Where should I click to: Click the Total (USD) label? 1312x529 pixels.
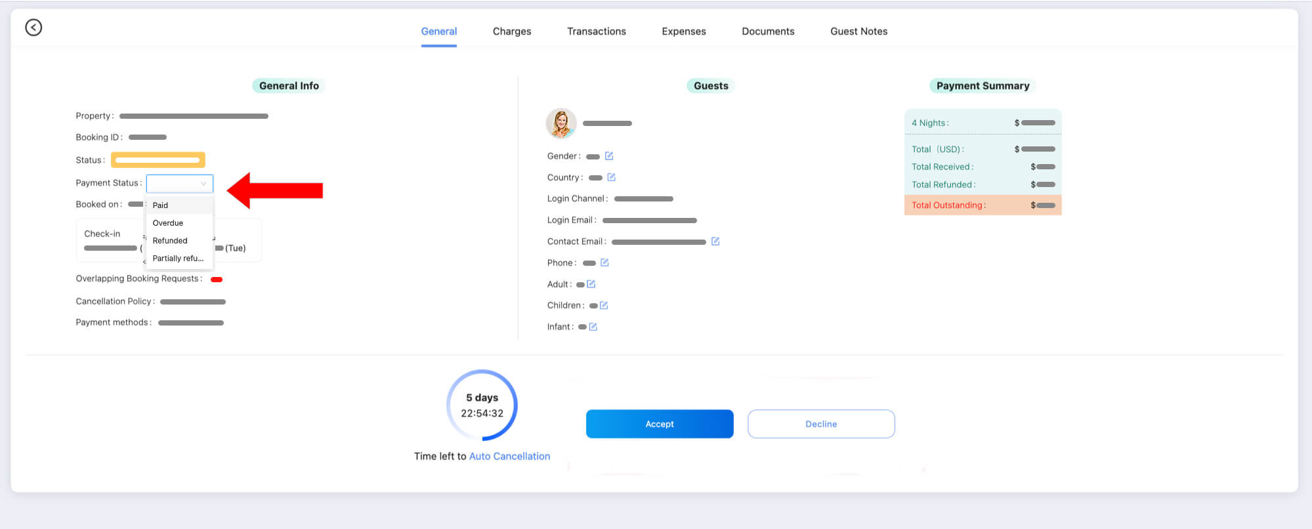click(937, 149)
